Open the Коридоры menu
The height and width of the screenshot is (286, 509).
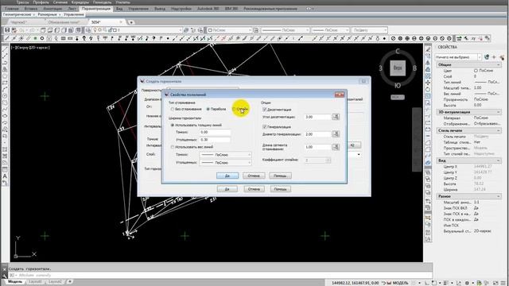pos(80,2)
